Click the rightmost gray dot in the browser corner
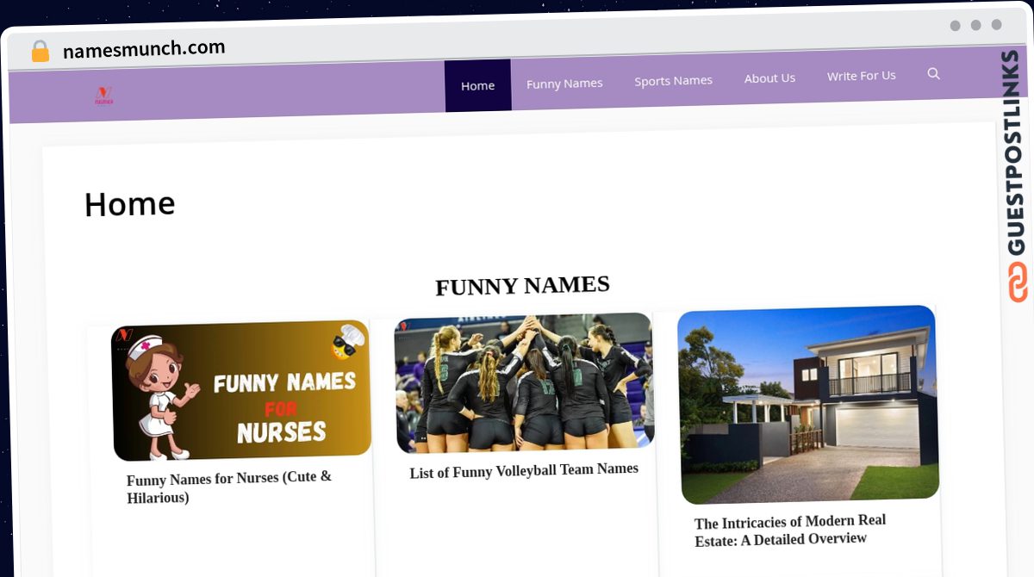 (995, 26)
